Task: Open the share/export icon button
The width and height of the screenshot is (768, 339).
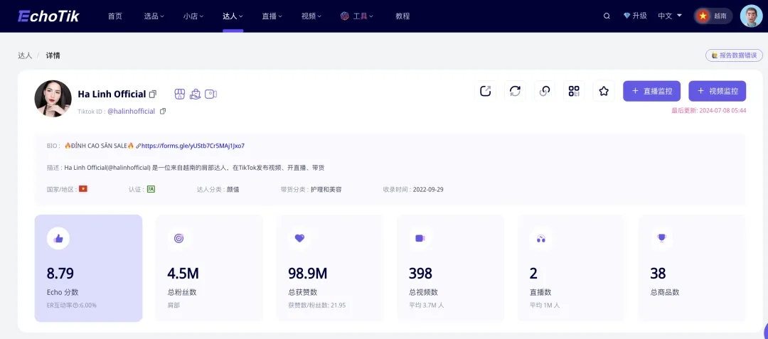Action: [x=486, y=91]
